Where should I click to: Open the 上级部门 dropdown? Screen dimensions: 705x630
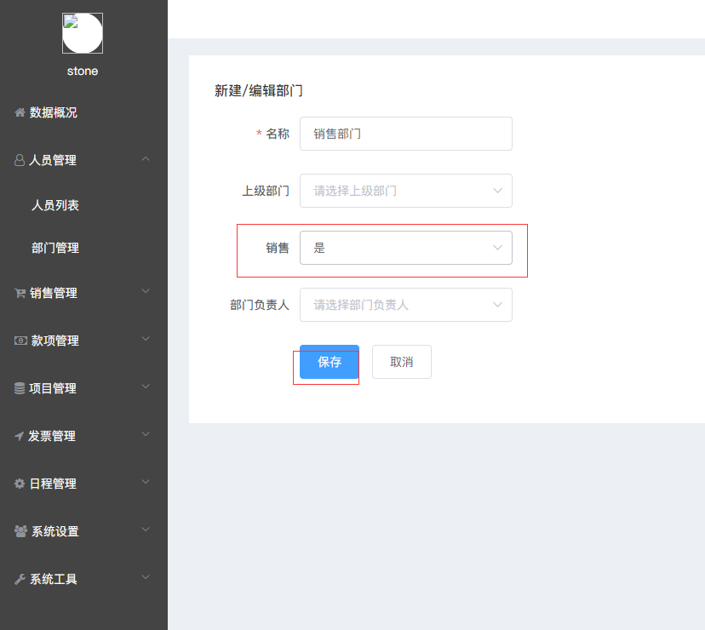[405, 191]
